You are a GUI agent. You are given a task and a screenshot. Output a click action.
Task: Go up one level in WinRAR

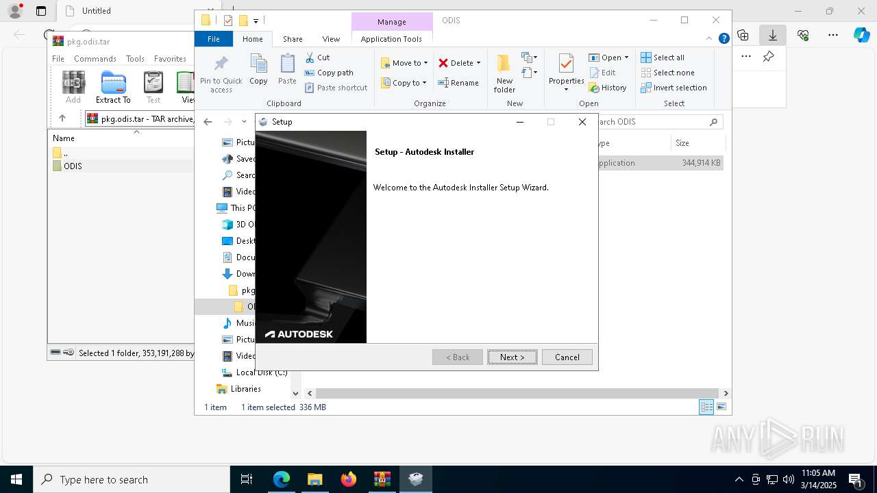[x=62, y=118]
